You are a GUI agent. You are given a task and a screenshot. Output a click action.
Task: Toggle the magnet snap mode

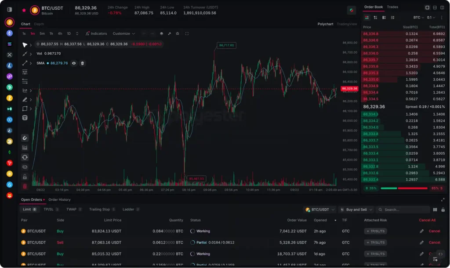(25, 138)
